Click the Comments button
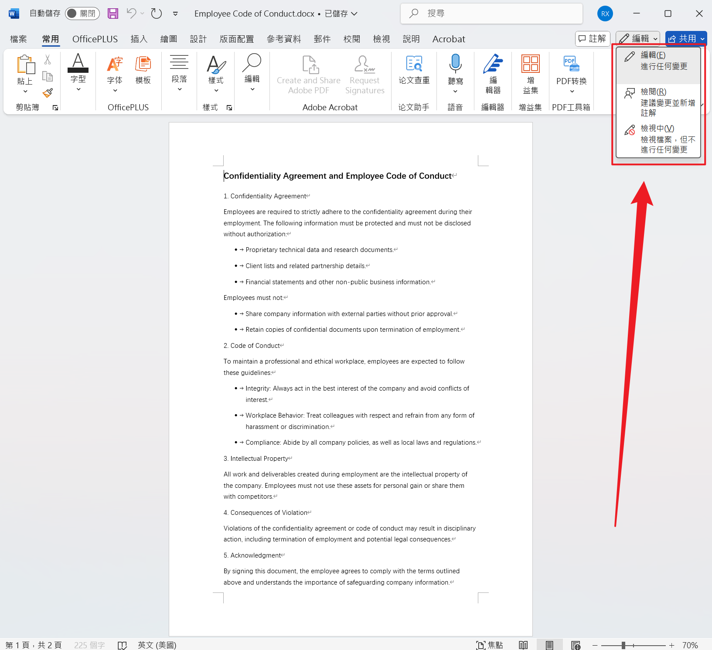 click(x=592, y=39)
